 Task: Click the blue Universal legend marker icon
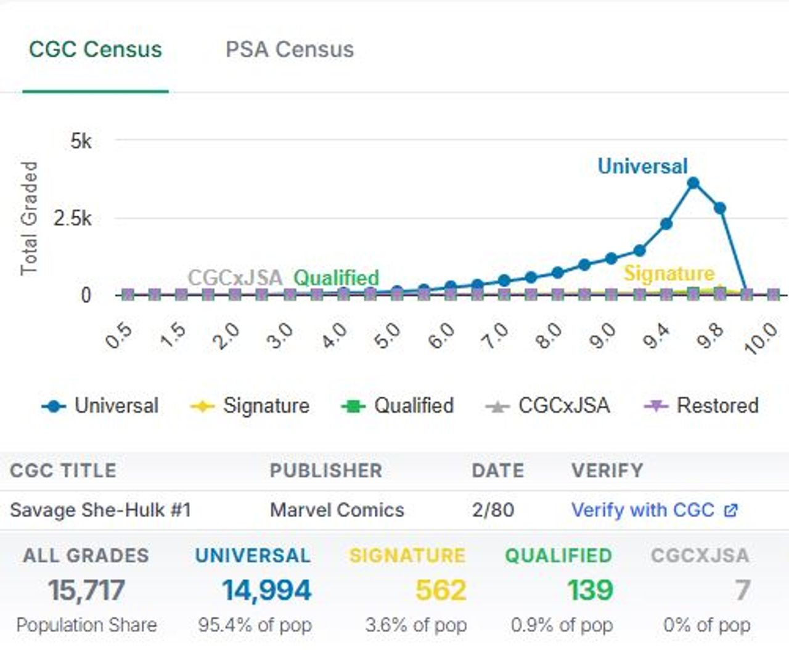pyautogui.click(x=54, y=407)
